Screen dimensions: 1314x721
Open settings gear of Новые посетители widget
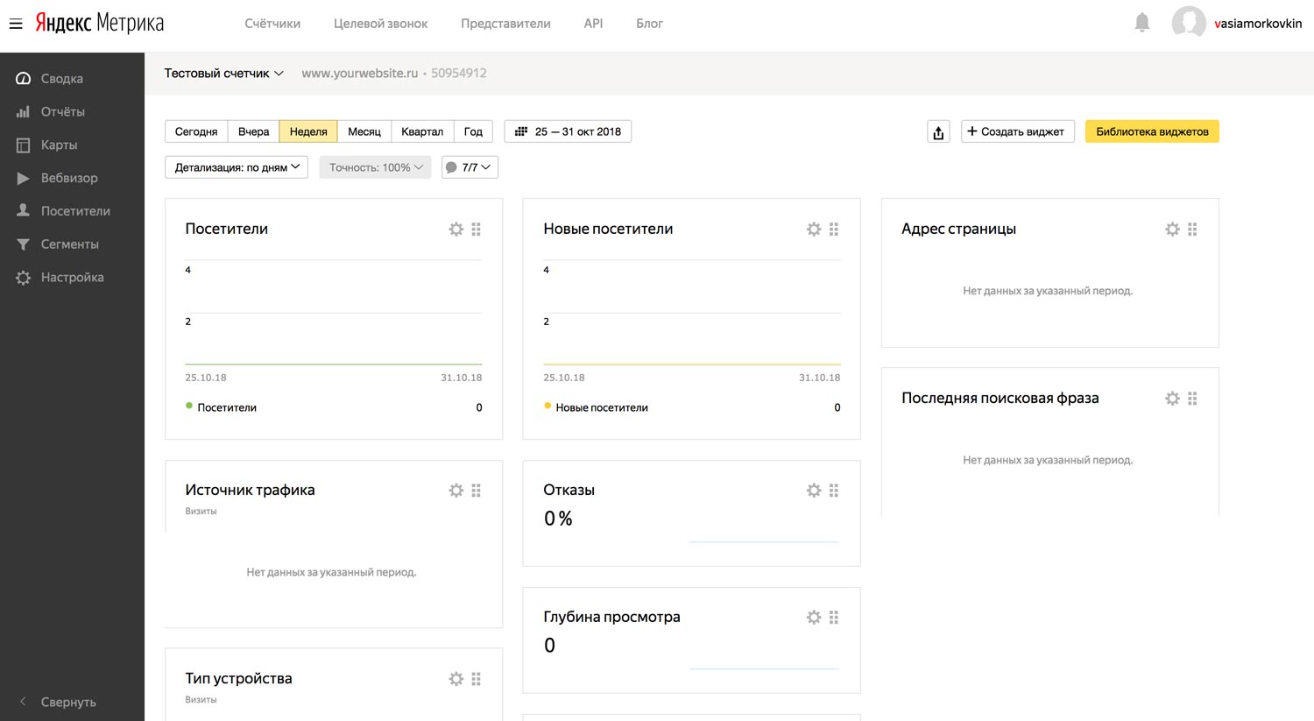coord(814,230)
